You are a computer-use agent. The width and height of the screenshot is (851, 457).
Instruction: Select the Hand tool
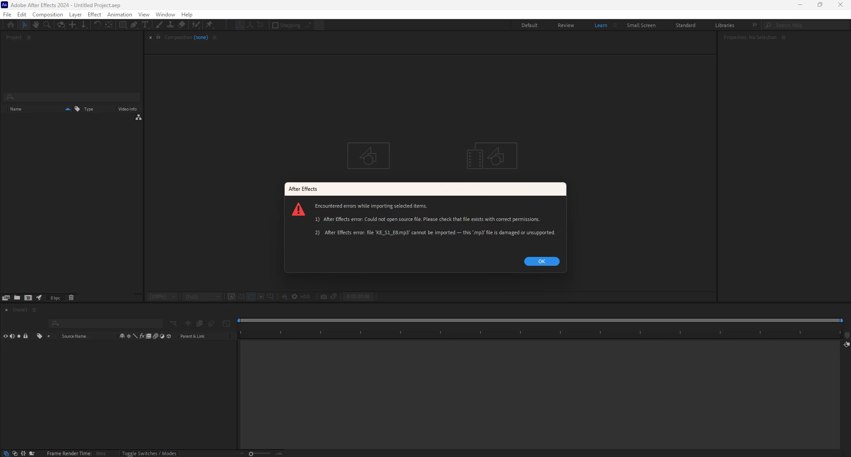[x=36, y=25]
